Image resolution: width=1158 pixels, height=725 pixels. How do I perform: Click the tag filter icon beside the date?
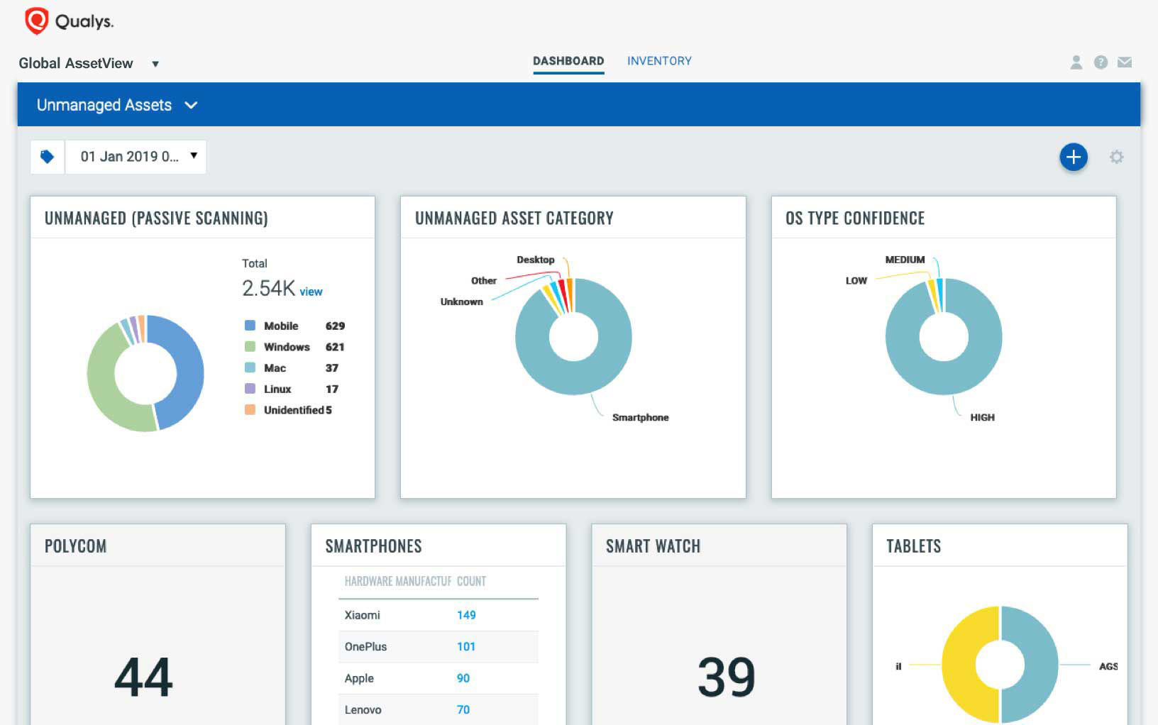pos(47,156)
